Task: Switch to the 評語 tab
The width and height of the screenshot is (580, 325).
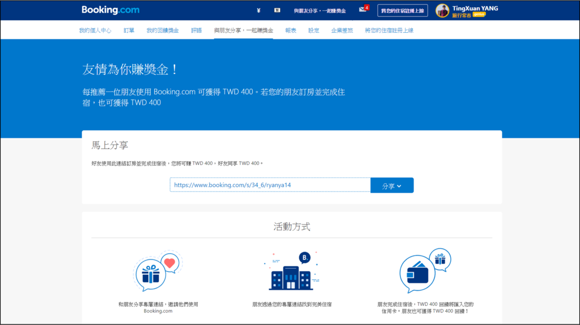Action: (x=197, y=31)
